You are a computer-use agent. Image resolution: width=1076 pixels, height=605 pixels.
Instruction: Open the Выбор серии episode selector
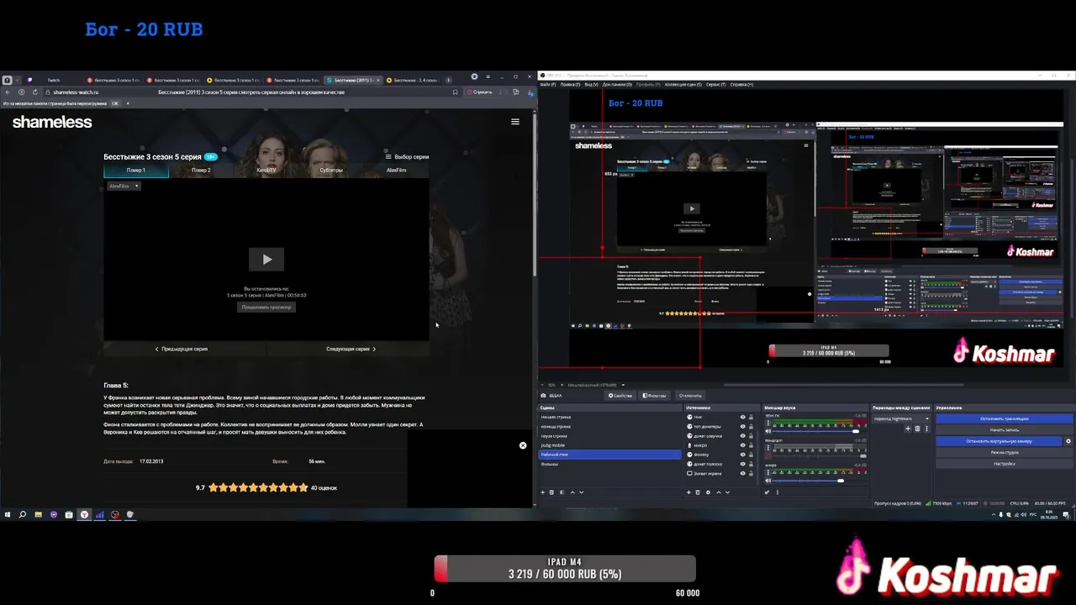[x=407, y=156]
